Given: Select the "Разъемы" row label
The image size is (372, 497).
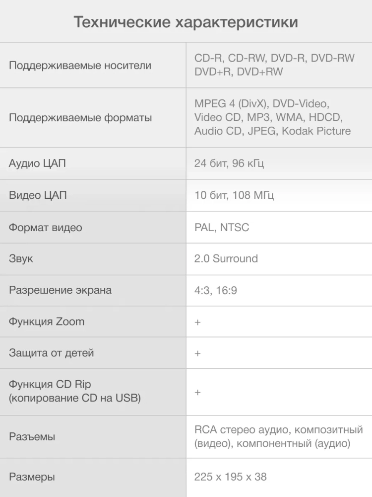Looking at the screenshot, I should (32, 437).
